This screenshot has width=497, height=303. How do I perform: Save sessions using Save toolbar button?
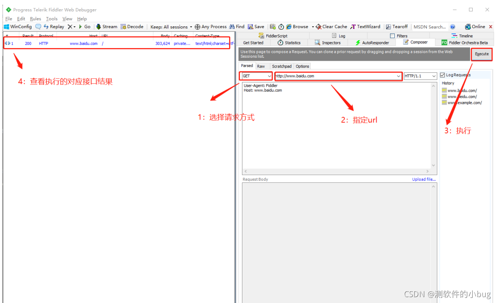(x=256, y=26)
